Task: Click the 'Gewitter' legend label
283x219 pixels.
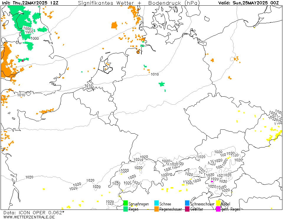Action: [197, 209]
